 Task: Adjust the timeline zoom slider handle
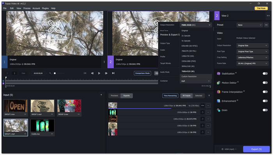55,73
